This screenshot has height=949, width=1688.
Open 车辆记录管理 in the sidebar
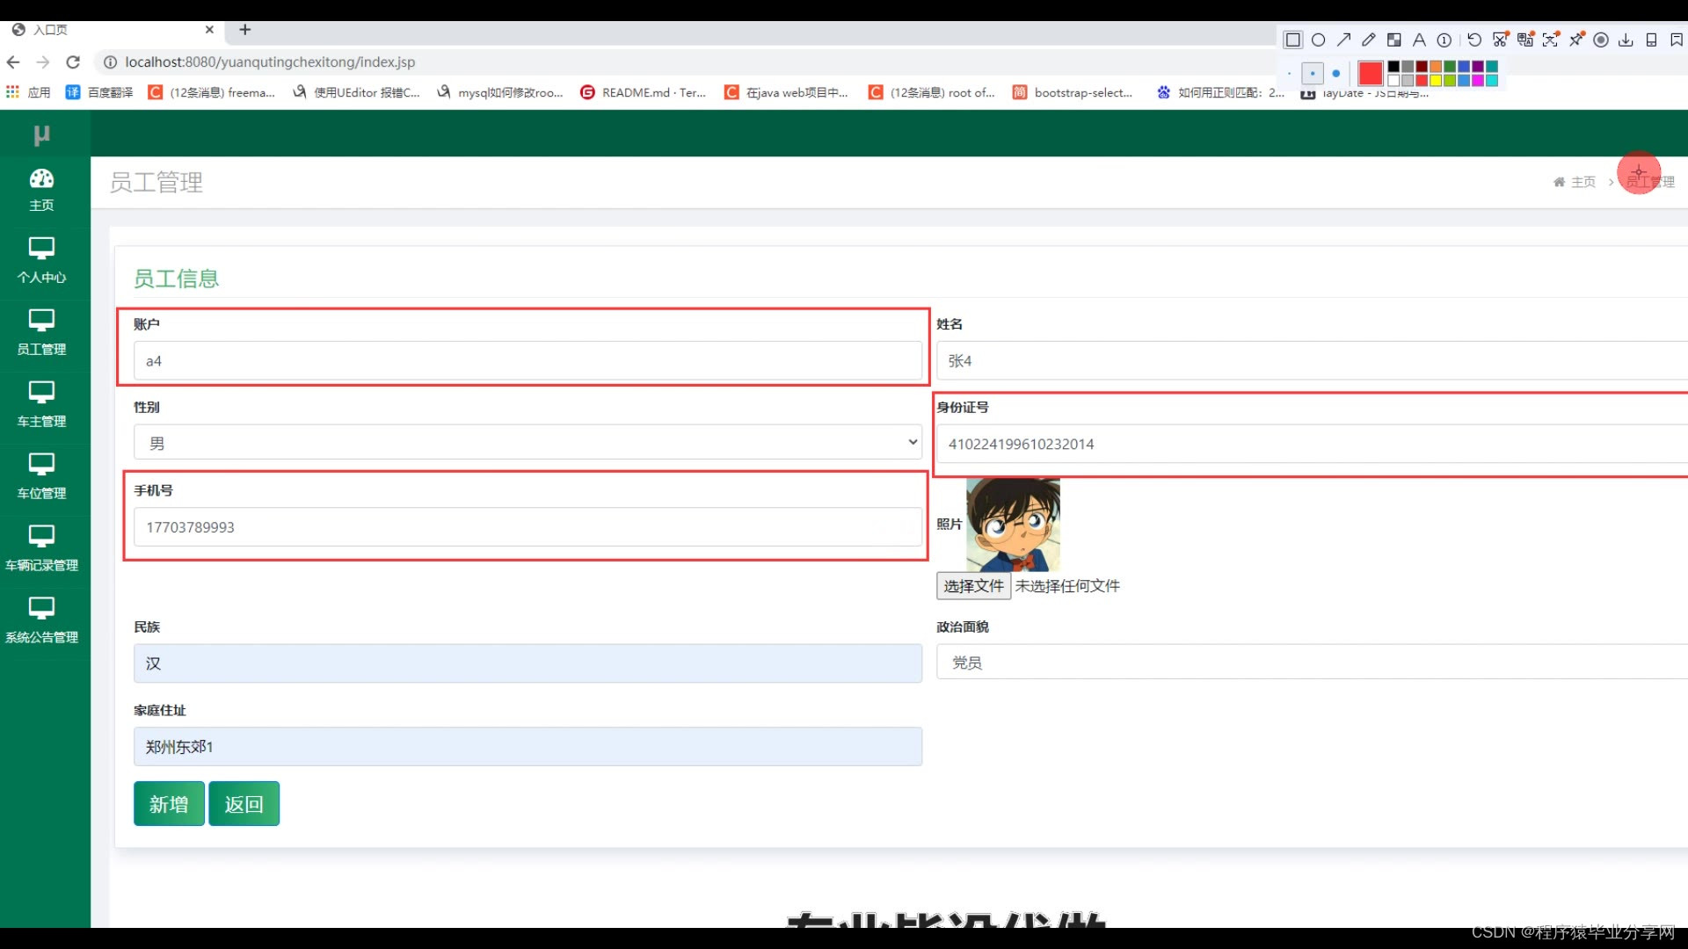click(41, 549)
